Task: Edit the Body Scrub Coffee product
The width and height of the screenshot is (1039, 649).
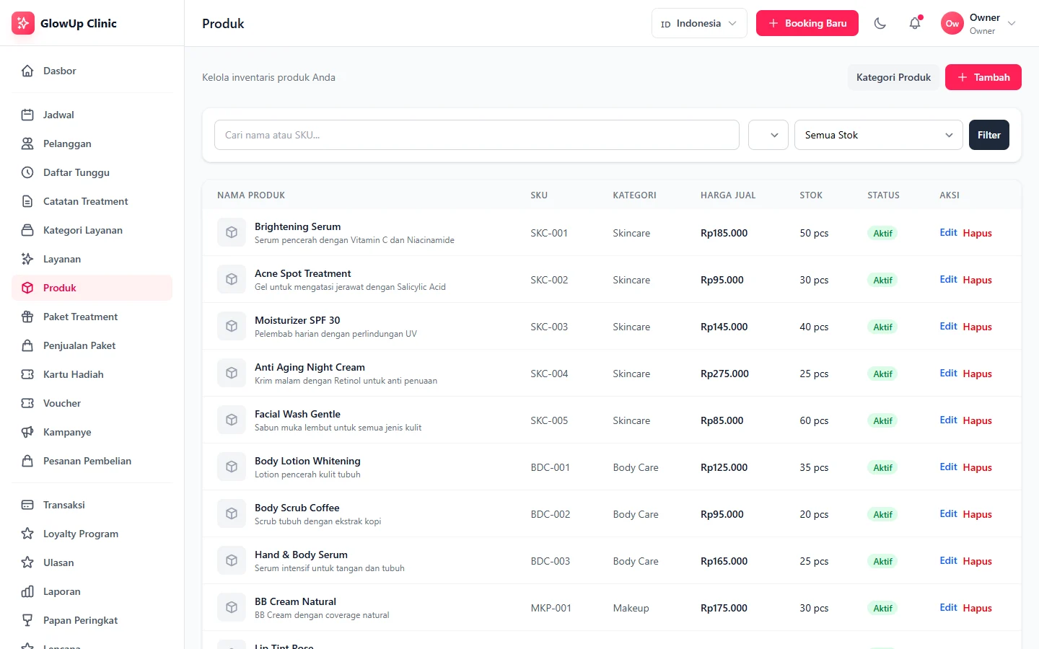Action: (948, 514)
